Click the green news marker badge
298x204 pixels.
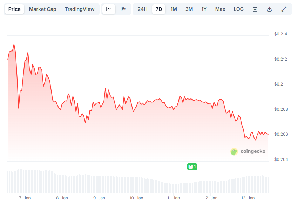coord(192,167)
